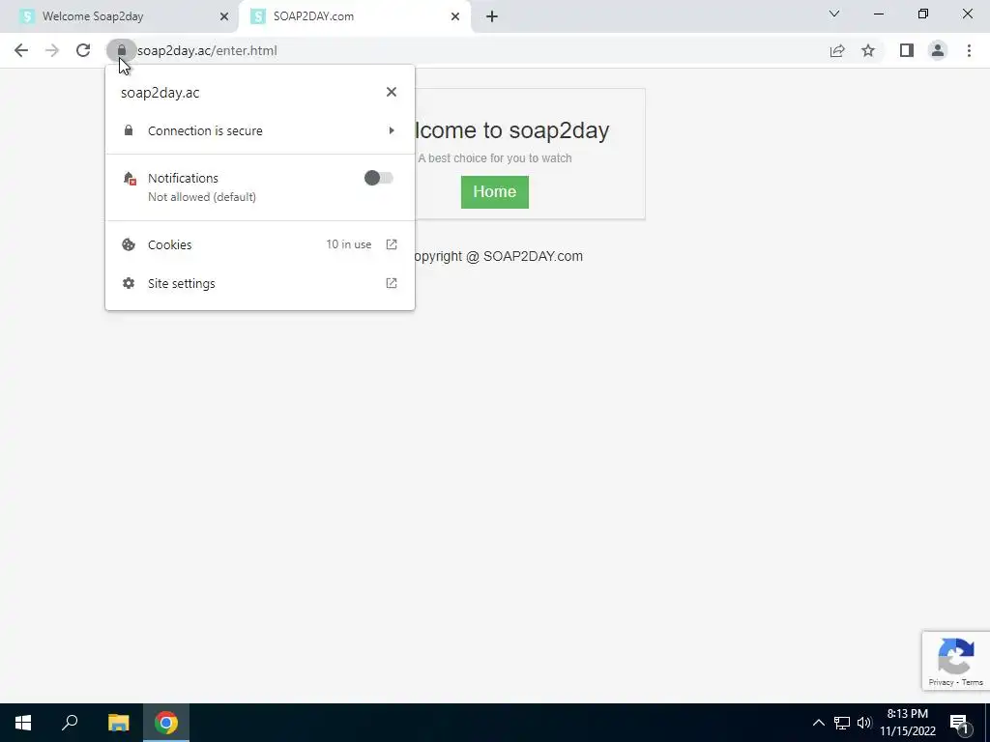The width and height of the screenshot is (990, 742).
Task: Click soap2day.ac popup heading
Action: pos(160,93)
